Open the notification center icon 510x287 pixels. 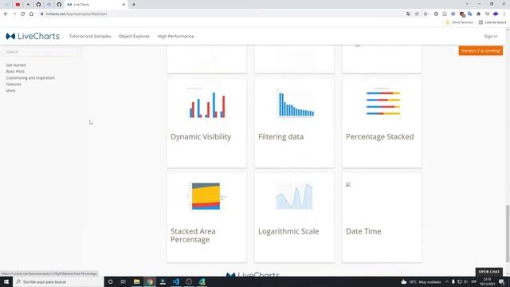coord(501,281)
